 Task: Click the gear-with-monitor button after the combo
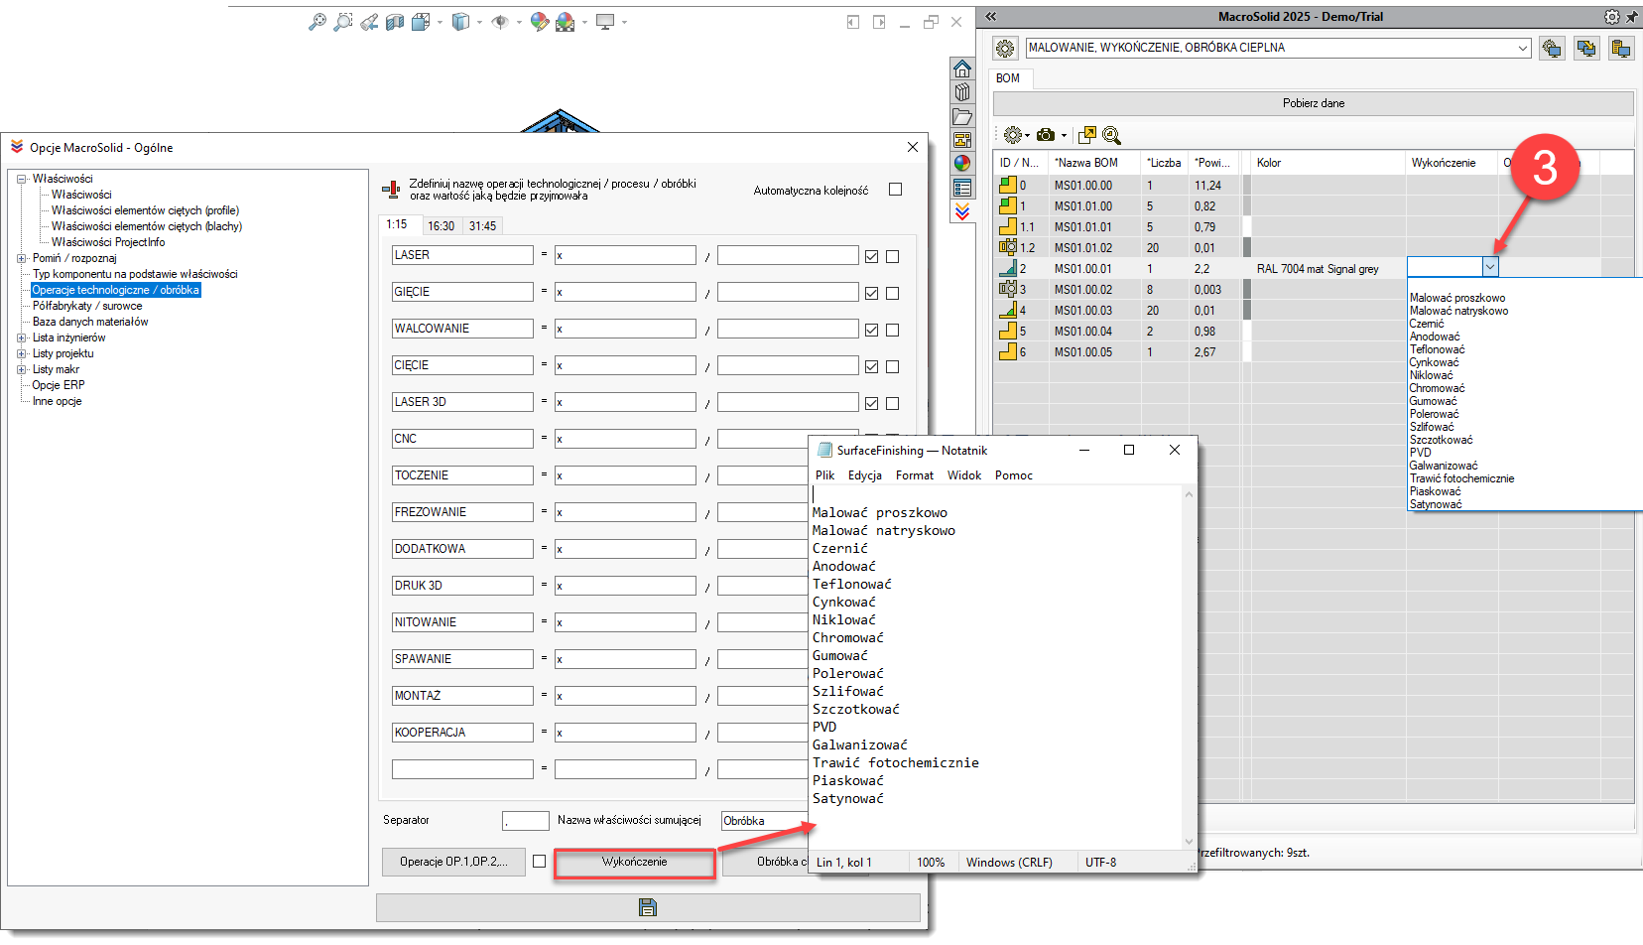click(x=1553, y=48)
